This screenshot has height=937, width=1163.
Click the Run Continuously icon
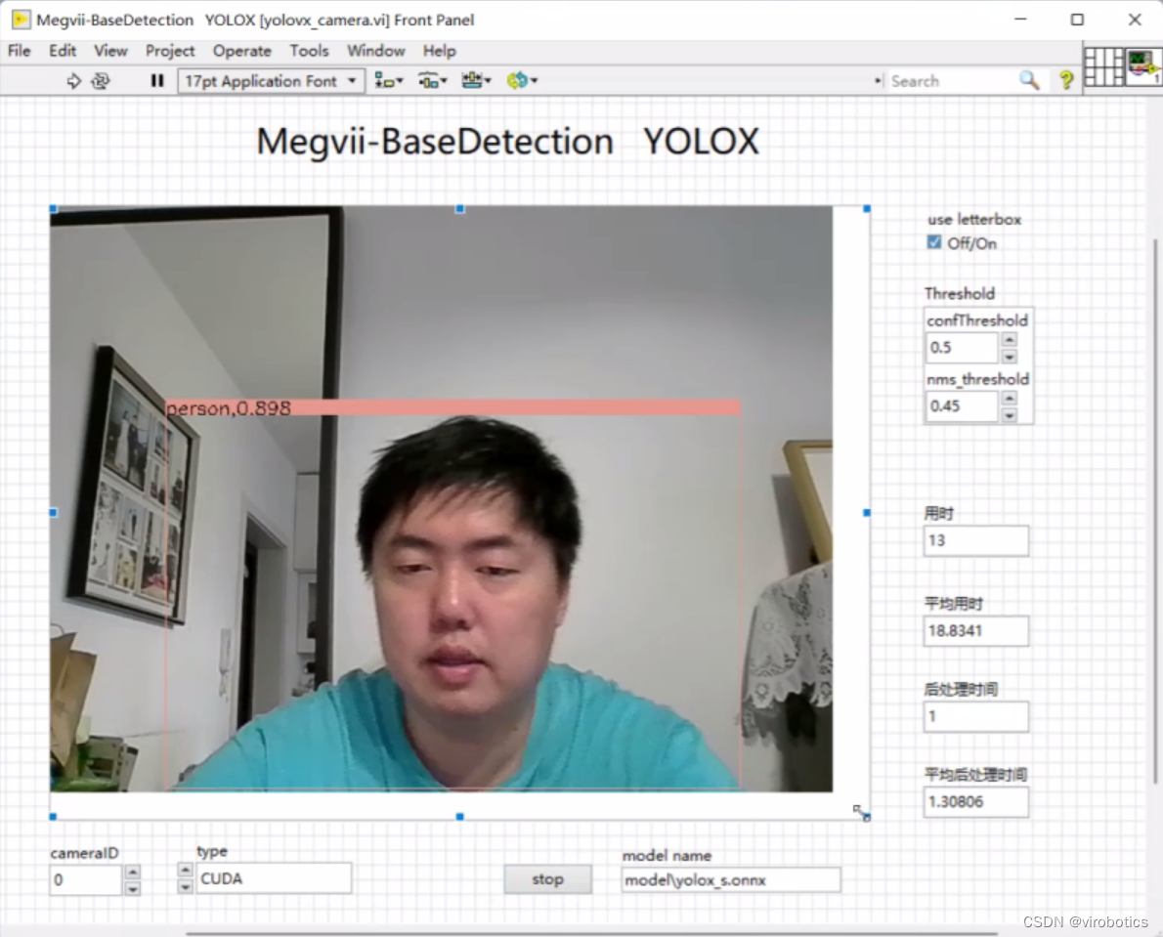(101, 81)
